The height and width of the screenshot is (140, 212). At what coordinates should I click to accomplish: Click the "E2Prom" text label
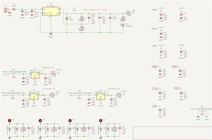155,29
